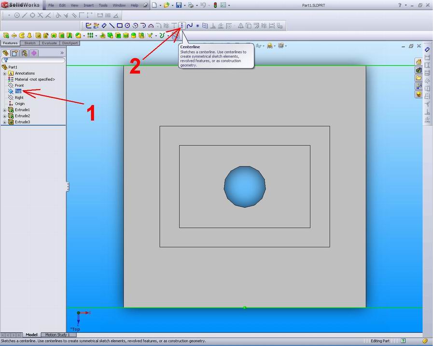Open the Insert menu
The image size is (433, 346).
(88, 5)
